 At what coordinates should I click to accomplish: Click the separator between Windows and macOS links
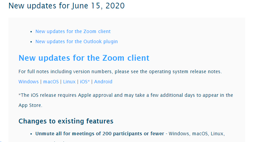41,82
